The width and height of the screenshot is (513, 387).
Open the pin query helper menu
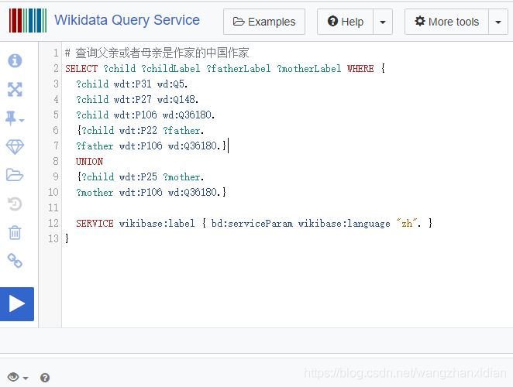point(15,118)
